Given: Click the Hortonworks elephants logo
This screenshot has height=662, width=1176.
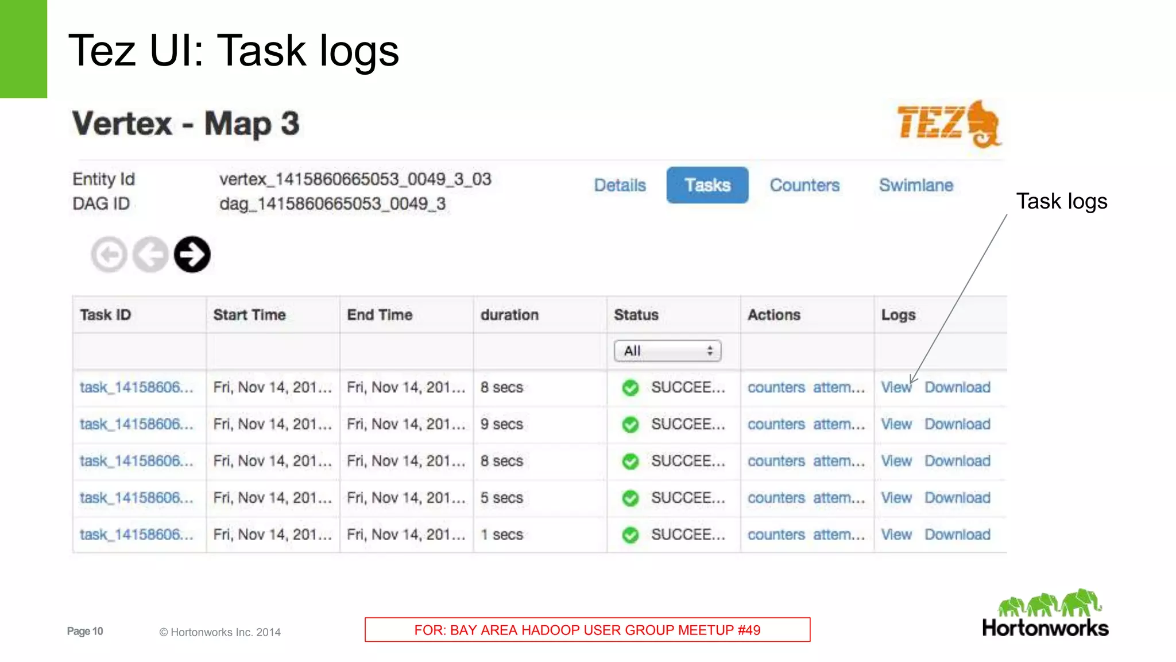Looking at the screenshot, I should pyautogui.click(x=1045, y=613).
